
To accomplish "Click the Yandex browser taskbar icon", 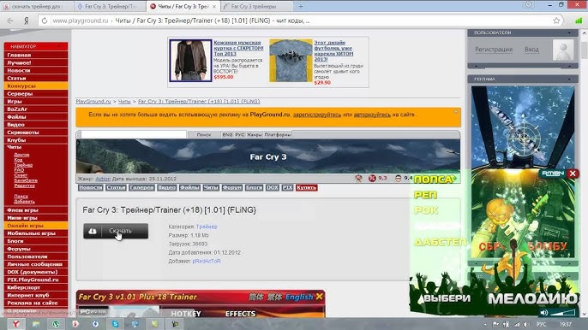I will pyautogui.click(x=15, y=324).
